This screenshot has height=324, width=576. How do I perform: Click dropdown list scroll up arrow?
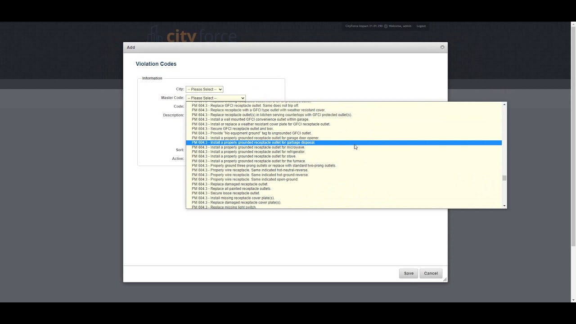504,104
